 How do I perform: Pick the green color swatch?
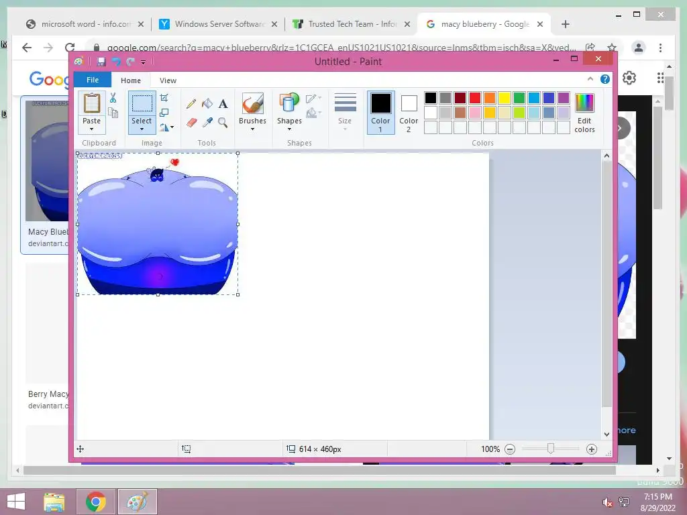(519, 98)
